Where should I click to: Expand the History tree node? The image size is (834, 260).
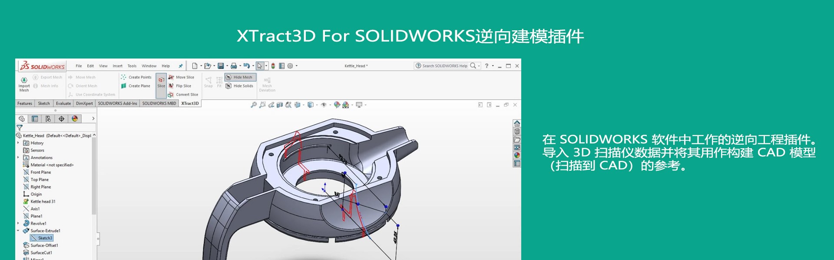pos(18,143)
